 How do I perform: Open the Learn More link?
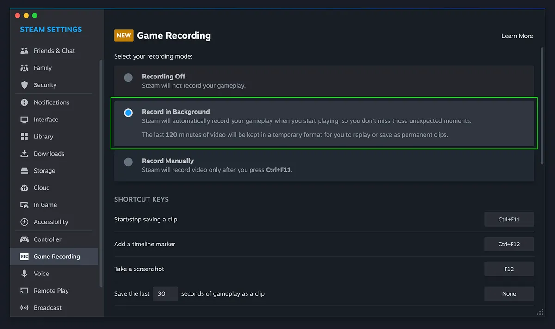(517, 36)
